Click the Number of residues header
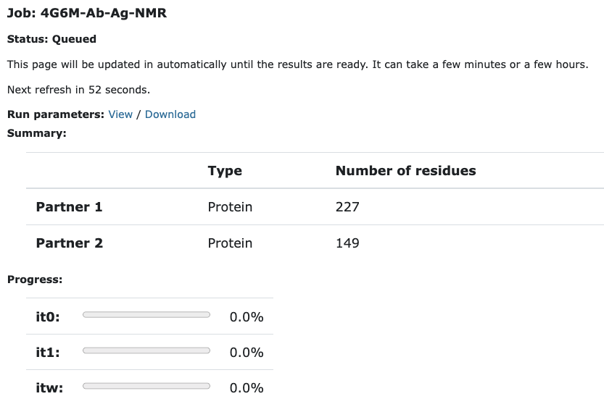This screenshot has width=604, height=412. pos(405,170)
